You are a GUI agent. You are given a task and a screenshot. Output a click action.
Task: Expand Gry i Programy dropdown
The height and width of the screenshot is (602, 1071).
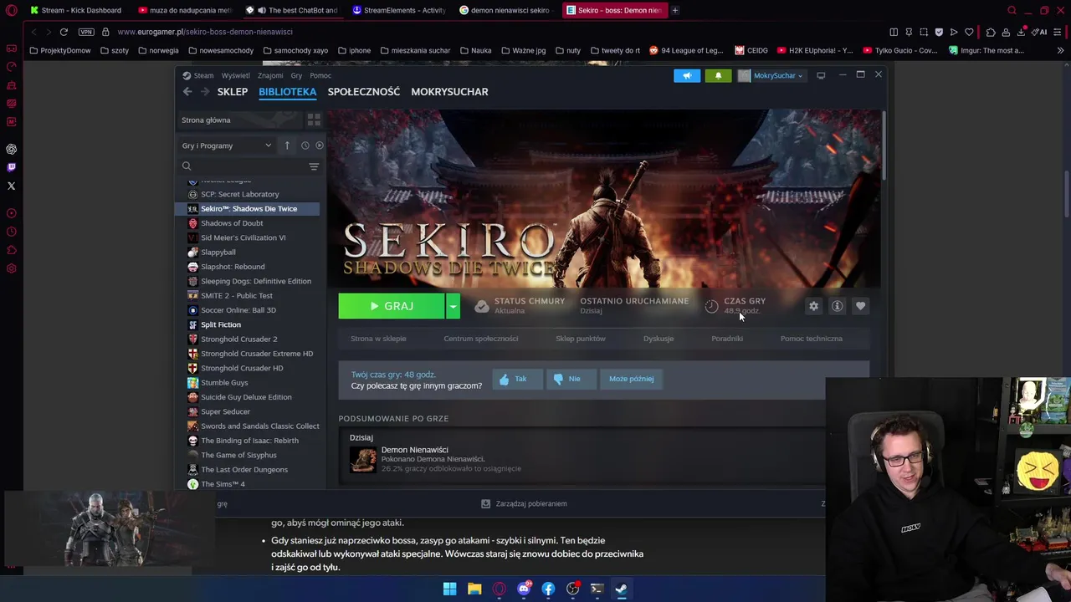coord(227,145)
